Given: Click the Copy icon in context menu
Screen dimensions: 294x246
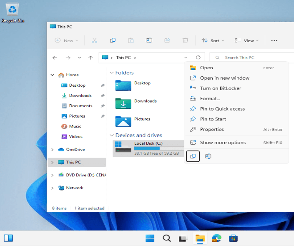Looking at the screenshot, I should (x=193, y=156).
